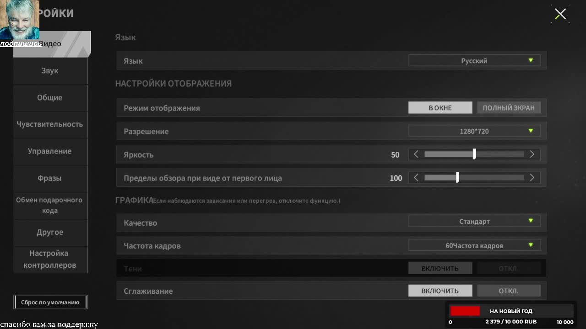The height and width of the screenshot is (329, 586).
Task: Open the Качество Стандарт dropdown
Action: [474, 221]
